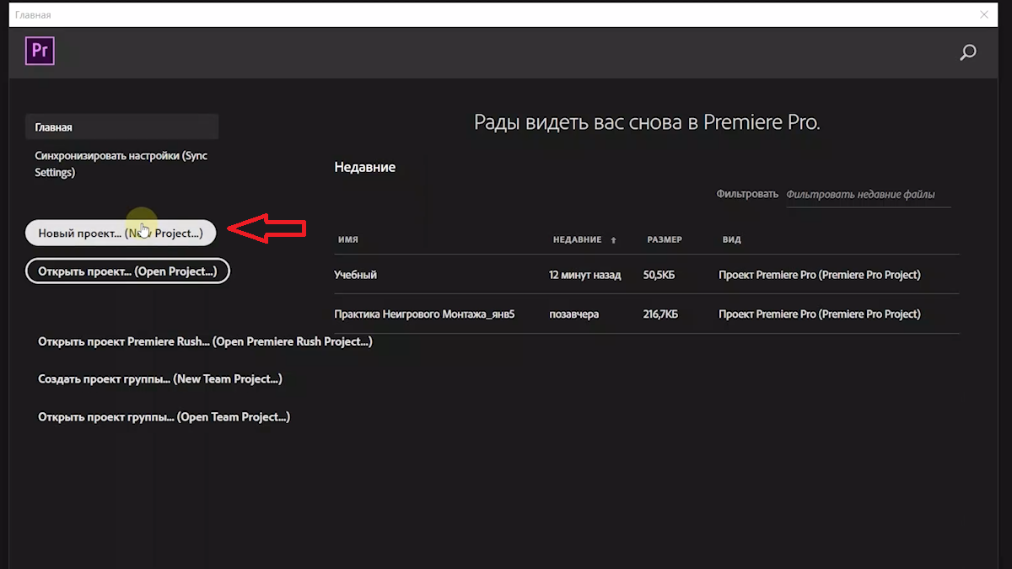This screenshot has height=569, width=1012.
Task: Sort by the ИМЯ column header
Action: tap(348, 239)
